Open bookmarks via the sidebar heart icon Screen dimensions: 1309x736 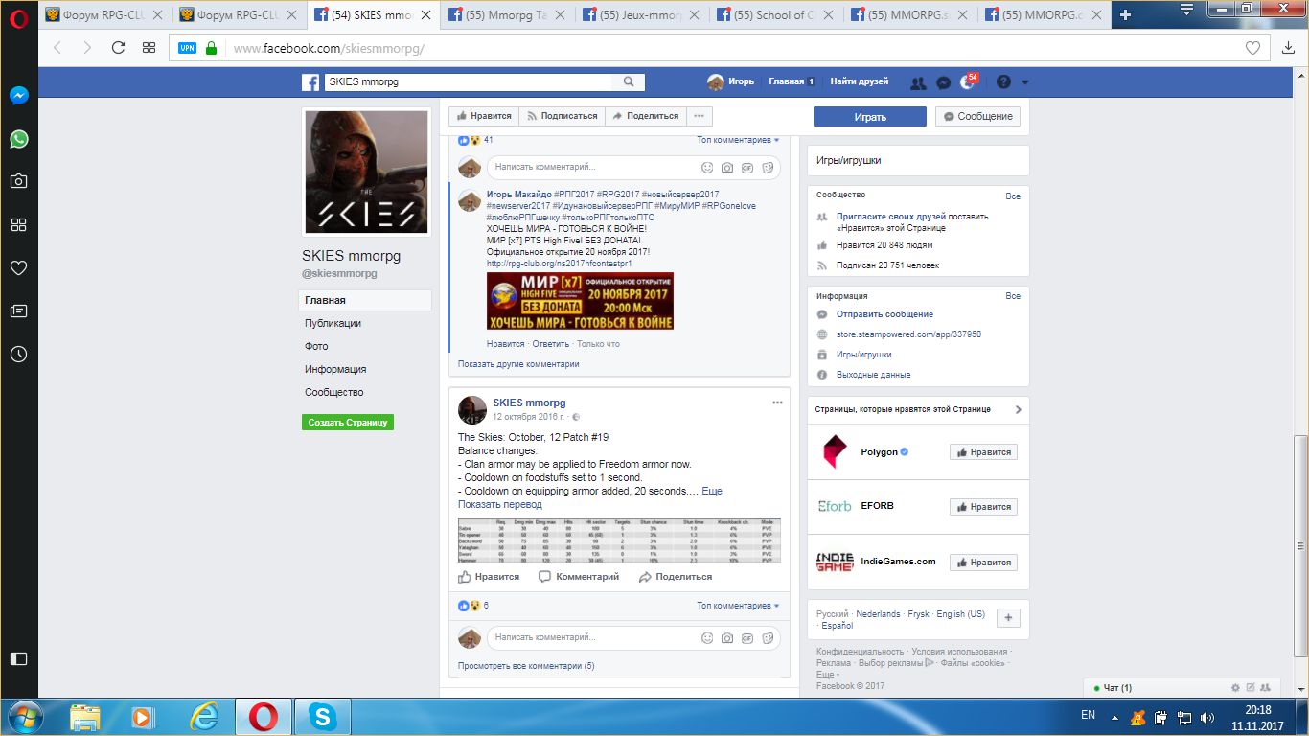coord(19,268)
